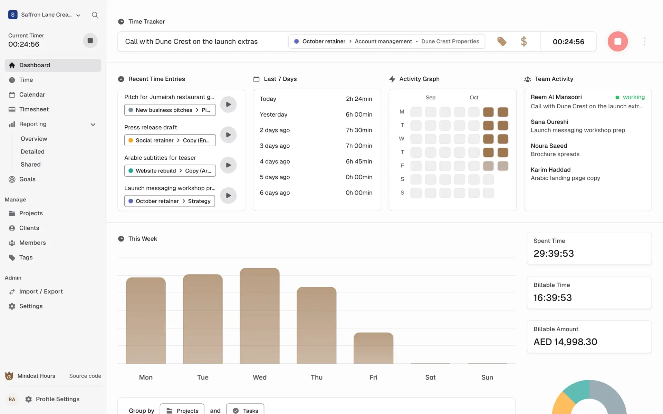The height and width of the screenshot is (414, 663).
Task: Edit the timer description field
Action: [x=204, y=41]
